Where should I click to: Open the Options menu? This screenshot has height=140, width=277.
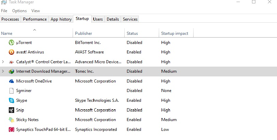click(x=20, y=11)
